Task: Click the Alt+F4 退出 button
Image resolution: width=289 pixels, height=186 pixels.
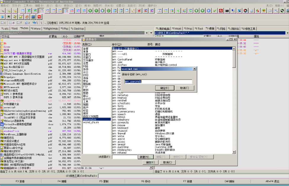Action: click(272, 181)
